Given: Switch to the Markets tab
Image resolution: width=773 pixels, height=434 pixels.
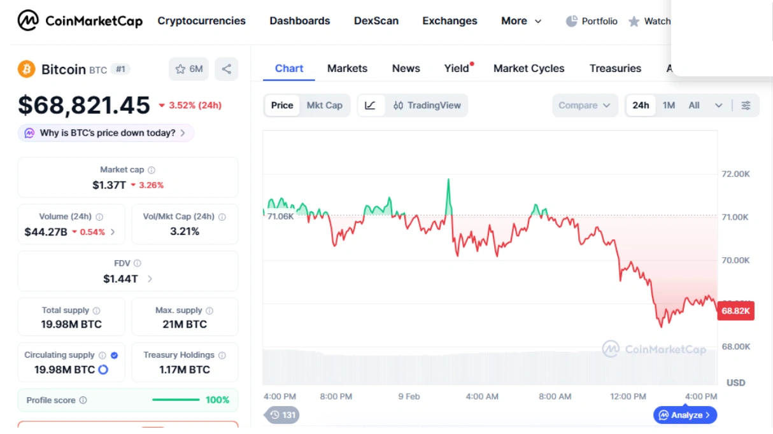Looking at the screenshot, I should click(347, 68).
